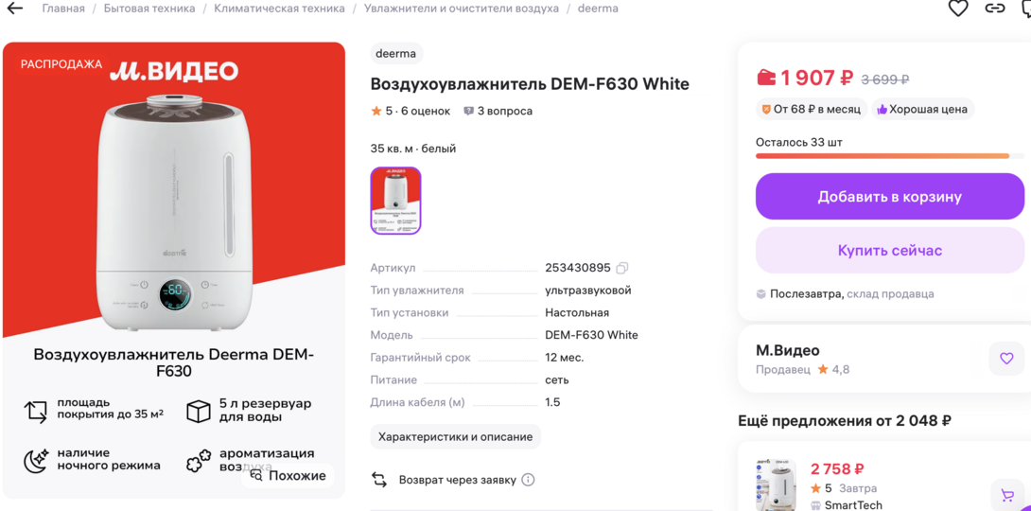Click cart icon on SmartTech offer
Viewport: 1031px width, 511px height.
1006,494
